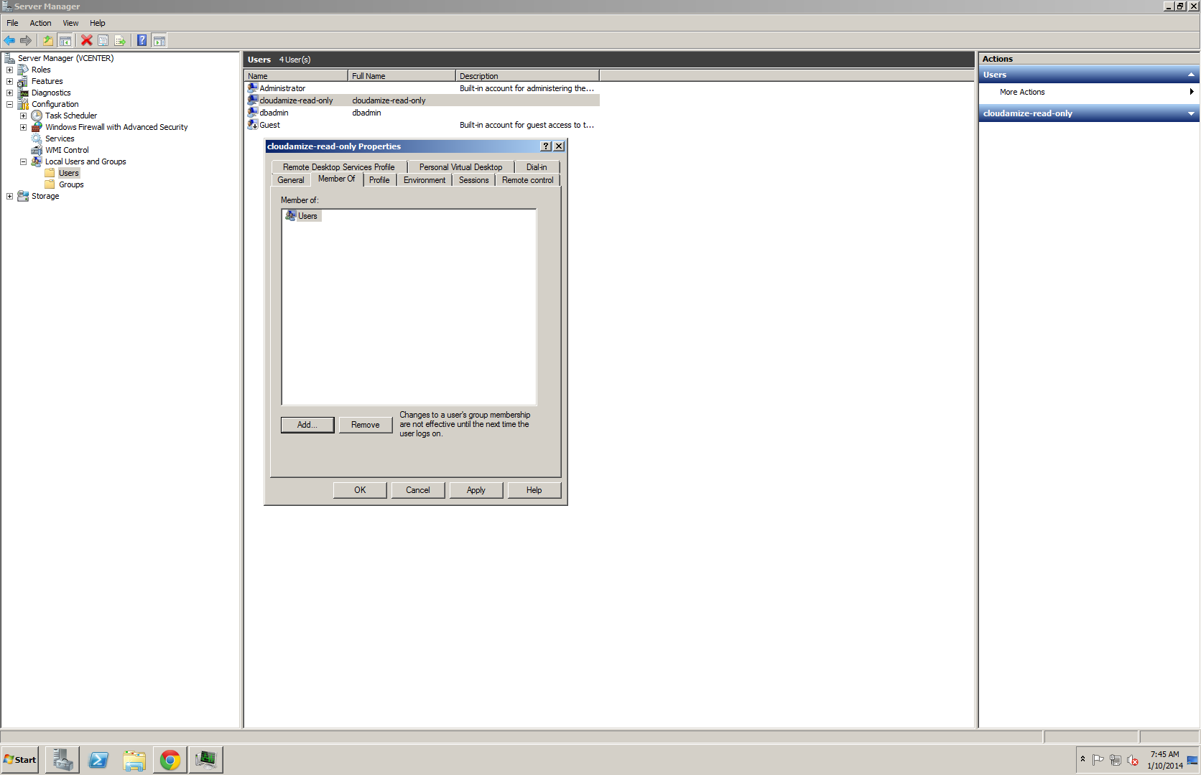Image resolution: width=1201 pixels, height=775 pixels.
Task: Expand the Storage node in the tree
Action: click(x=9, y=196)
